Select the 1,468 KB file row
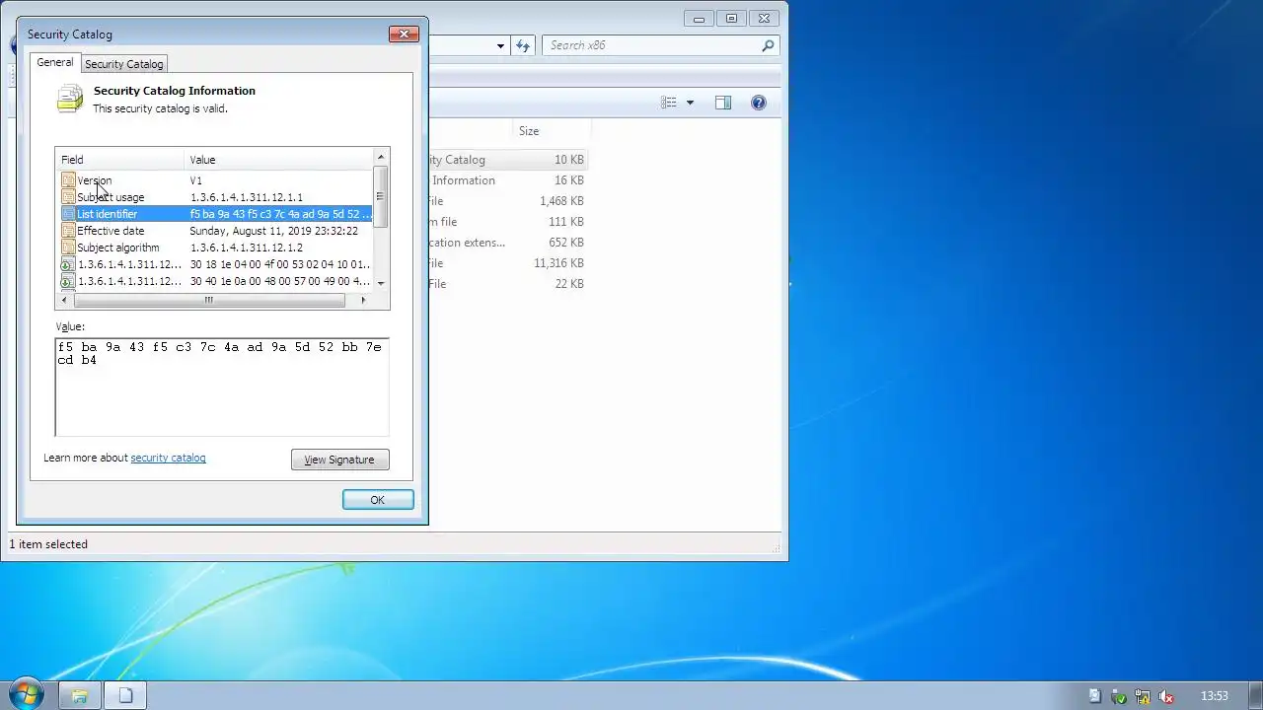This screenshot has height=710, width=1263. click(508, 201)
